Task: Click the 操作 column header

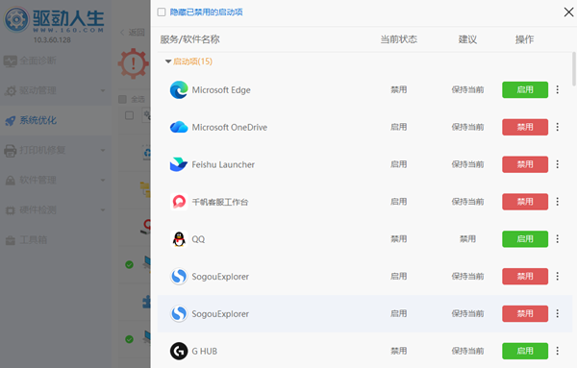Action: (524, 39)
